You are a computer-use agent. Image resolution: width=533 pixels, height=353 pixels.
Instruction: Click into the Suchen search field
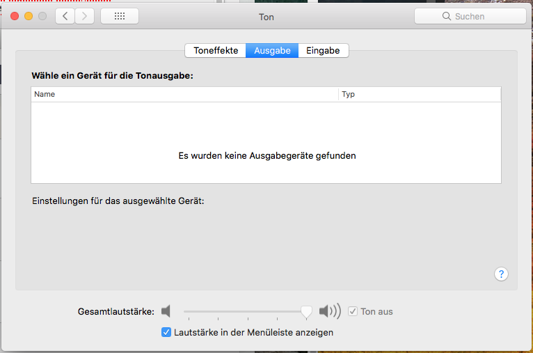(x=470, y=16)
